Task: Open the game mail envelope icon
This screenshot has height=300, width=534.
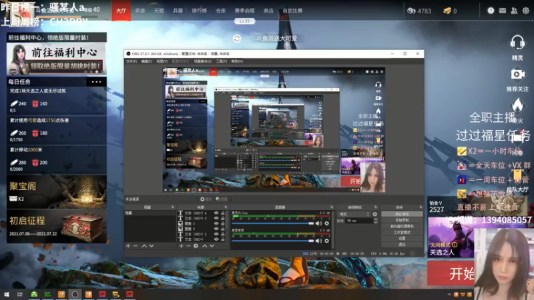Action: pyautogui.click(x=503, y=11)
